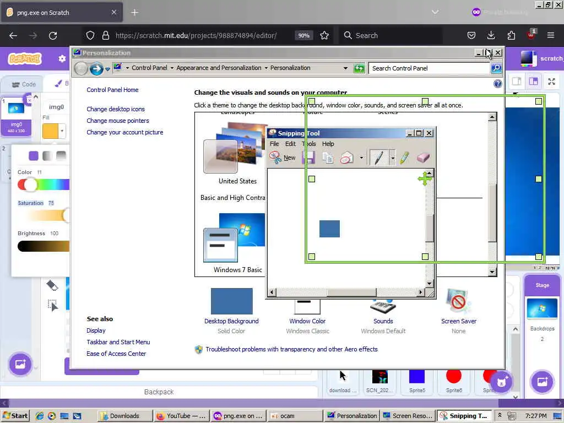564x423 pixels.
Task: Open Change desktop icons link
Action: point(116,109)
